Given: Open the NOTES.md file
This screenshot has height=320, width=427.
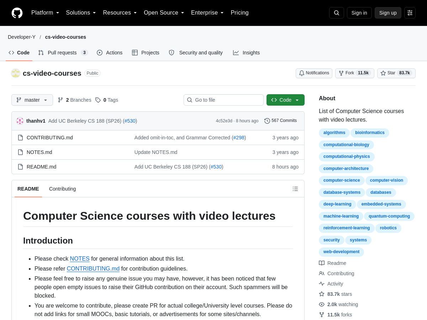Looking at the screenshot, I should (x=39, y=152).
